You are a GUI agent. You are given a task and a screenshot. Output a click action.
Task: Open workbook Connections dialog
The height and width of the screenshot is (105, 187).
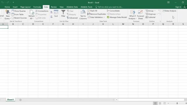42,11
